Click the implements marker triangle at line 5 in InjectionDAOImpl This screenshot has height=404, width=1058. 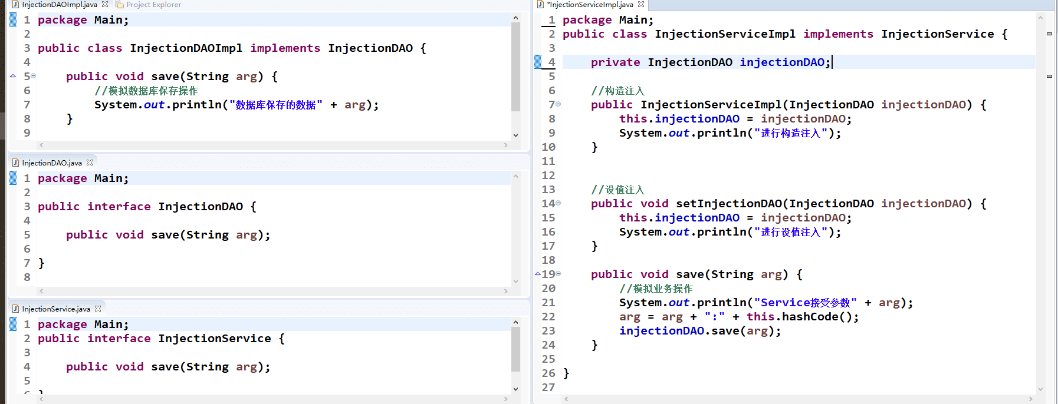13,76
